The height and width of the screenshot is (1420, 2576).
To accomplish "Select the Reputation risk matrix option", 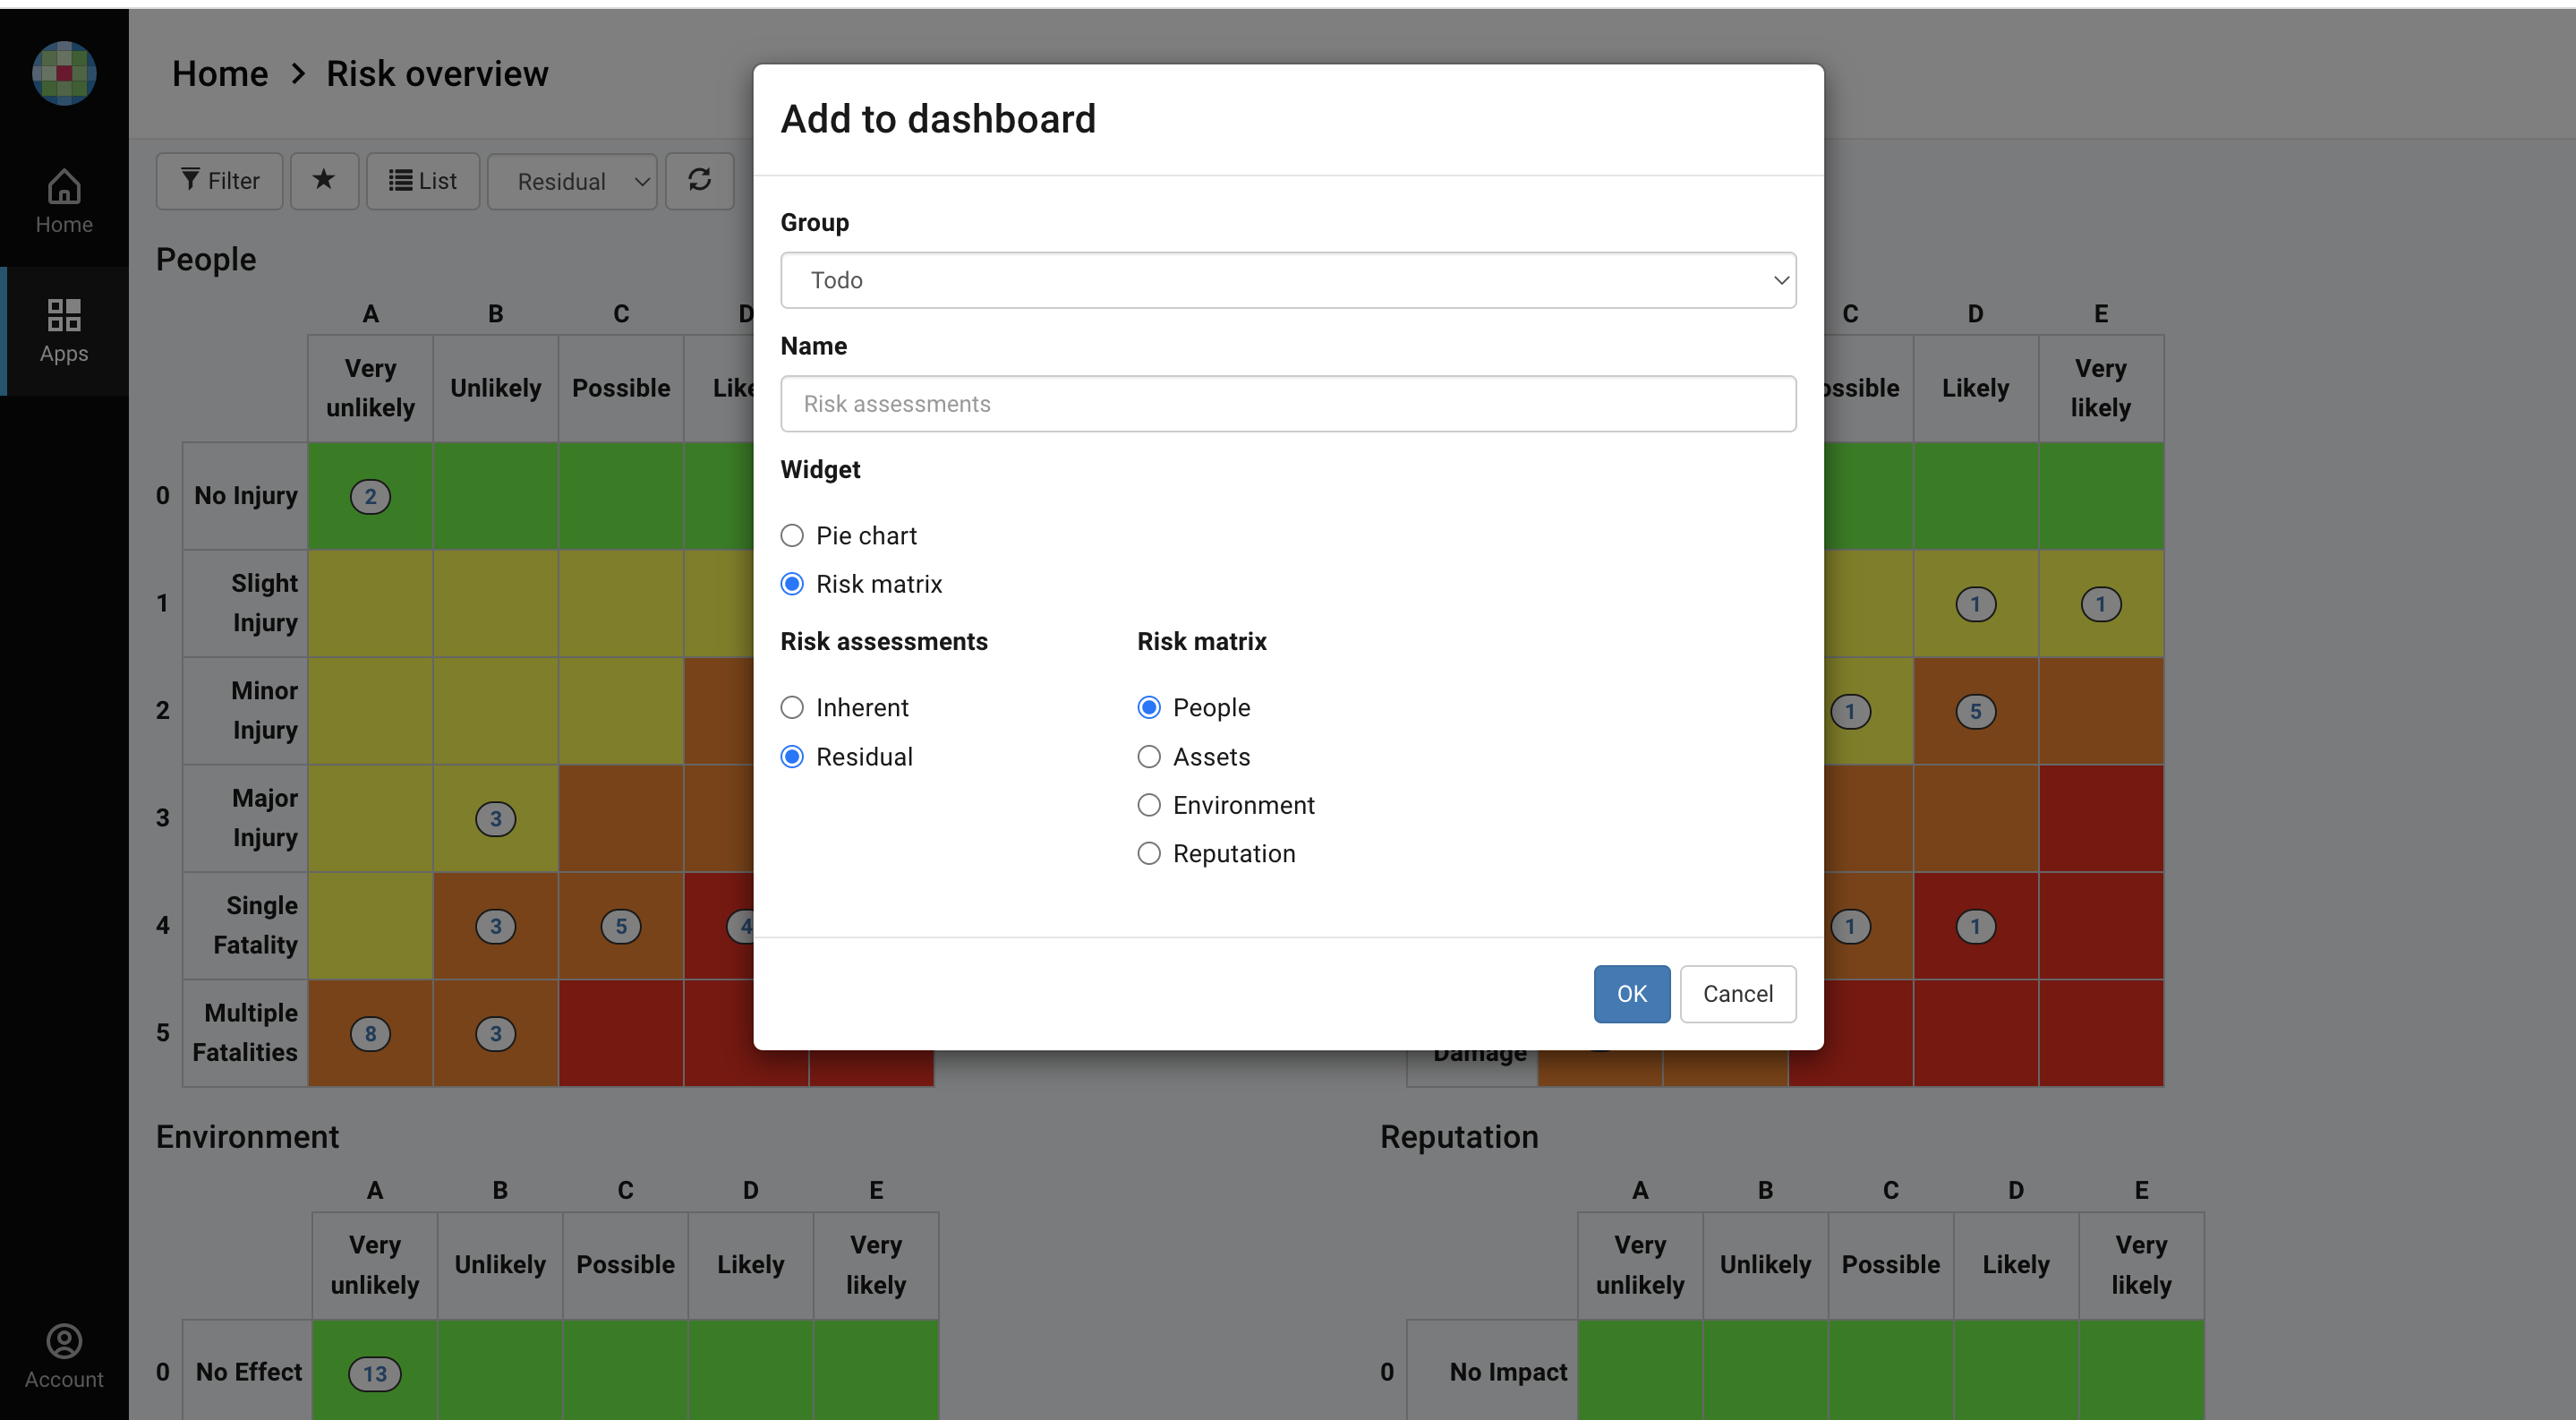I will tap(1149, 853).
